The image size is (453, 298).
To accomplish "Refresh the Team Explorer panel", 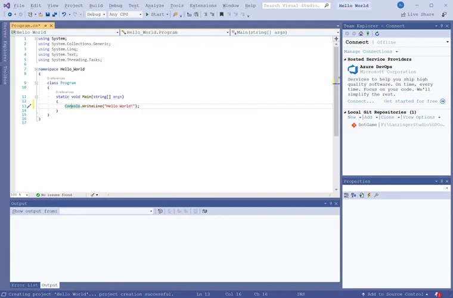I will coord(377,33).
